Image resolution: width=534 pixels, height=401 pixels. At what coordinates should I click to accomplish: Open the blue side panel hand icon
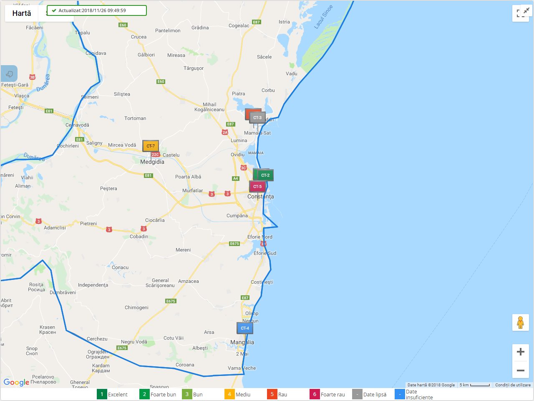9,74
